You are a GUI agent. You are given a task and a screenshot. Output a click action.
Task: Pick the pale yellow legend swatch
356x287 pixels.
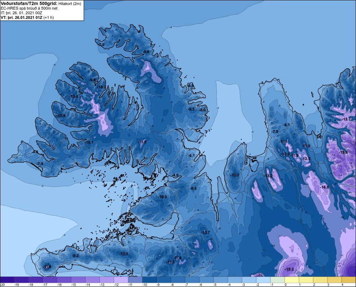click(292, 280)
